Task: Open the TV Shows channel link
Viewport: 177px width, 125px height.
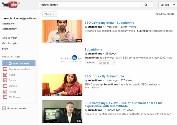Action: pyautogui.click(x=14, y=97)
